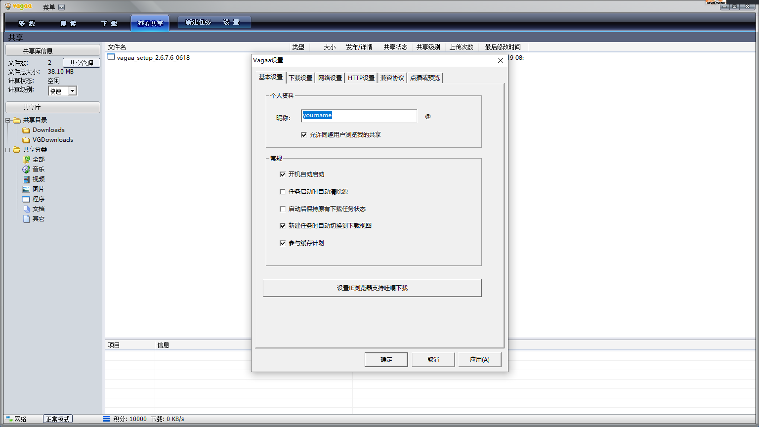The image size is (759, 427).
Task: Click the 确定 button
Action: tap(386, 360)
